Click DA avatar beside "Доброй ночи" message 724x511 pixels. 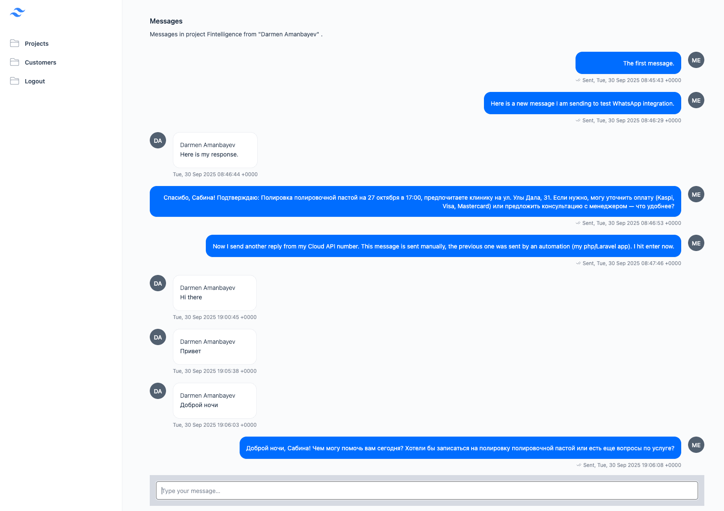pos(158,391)
